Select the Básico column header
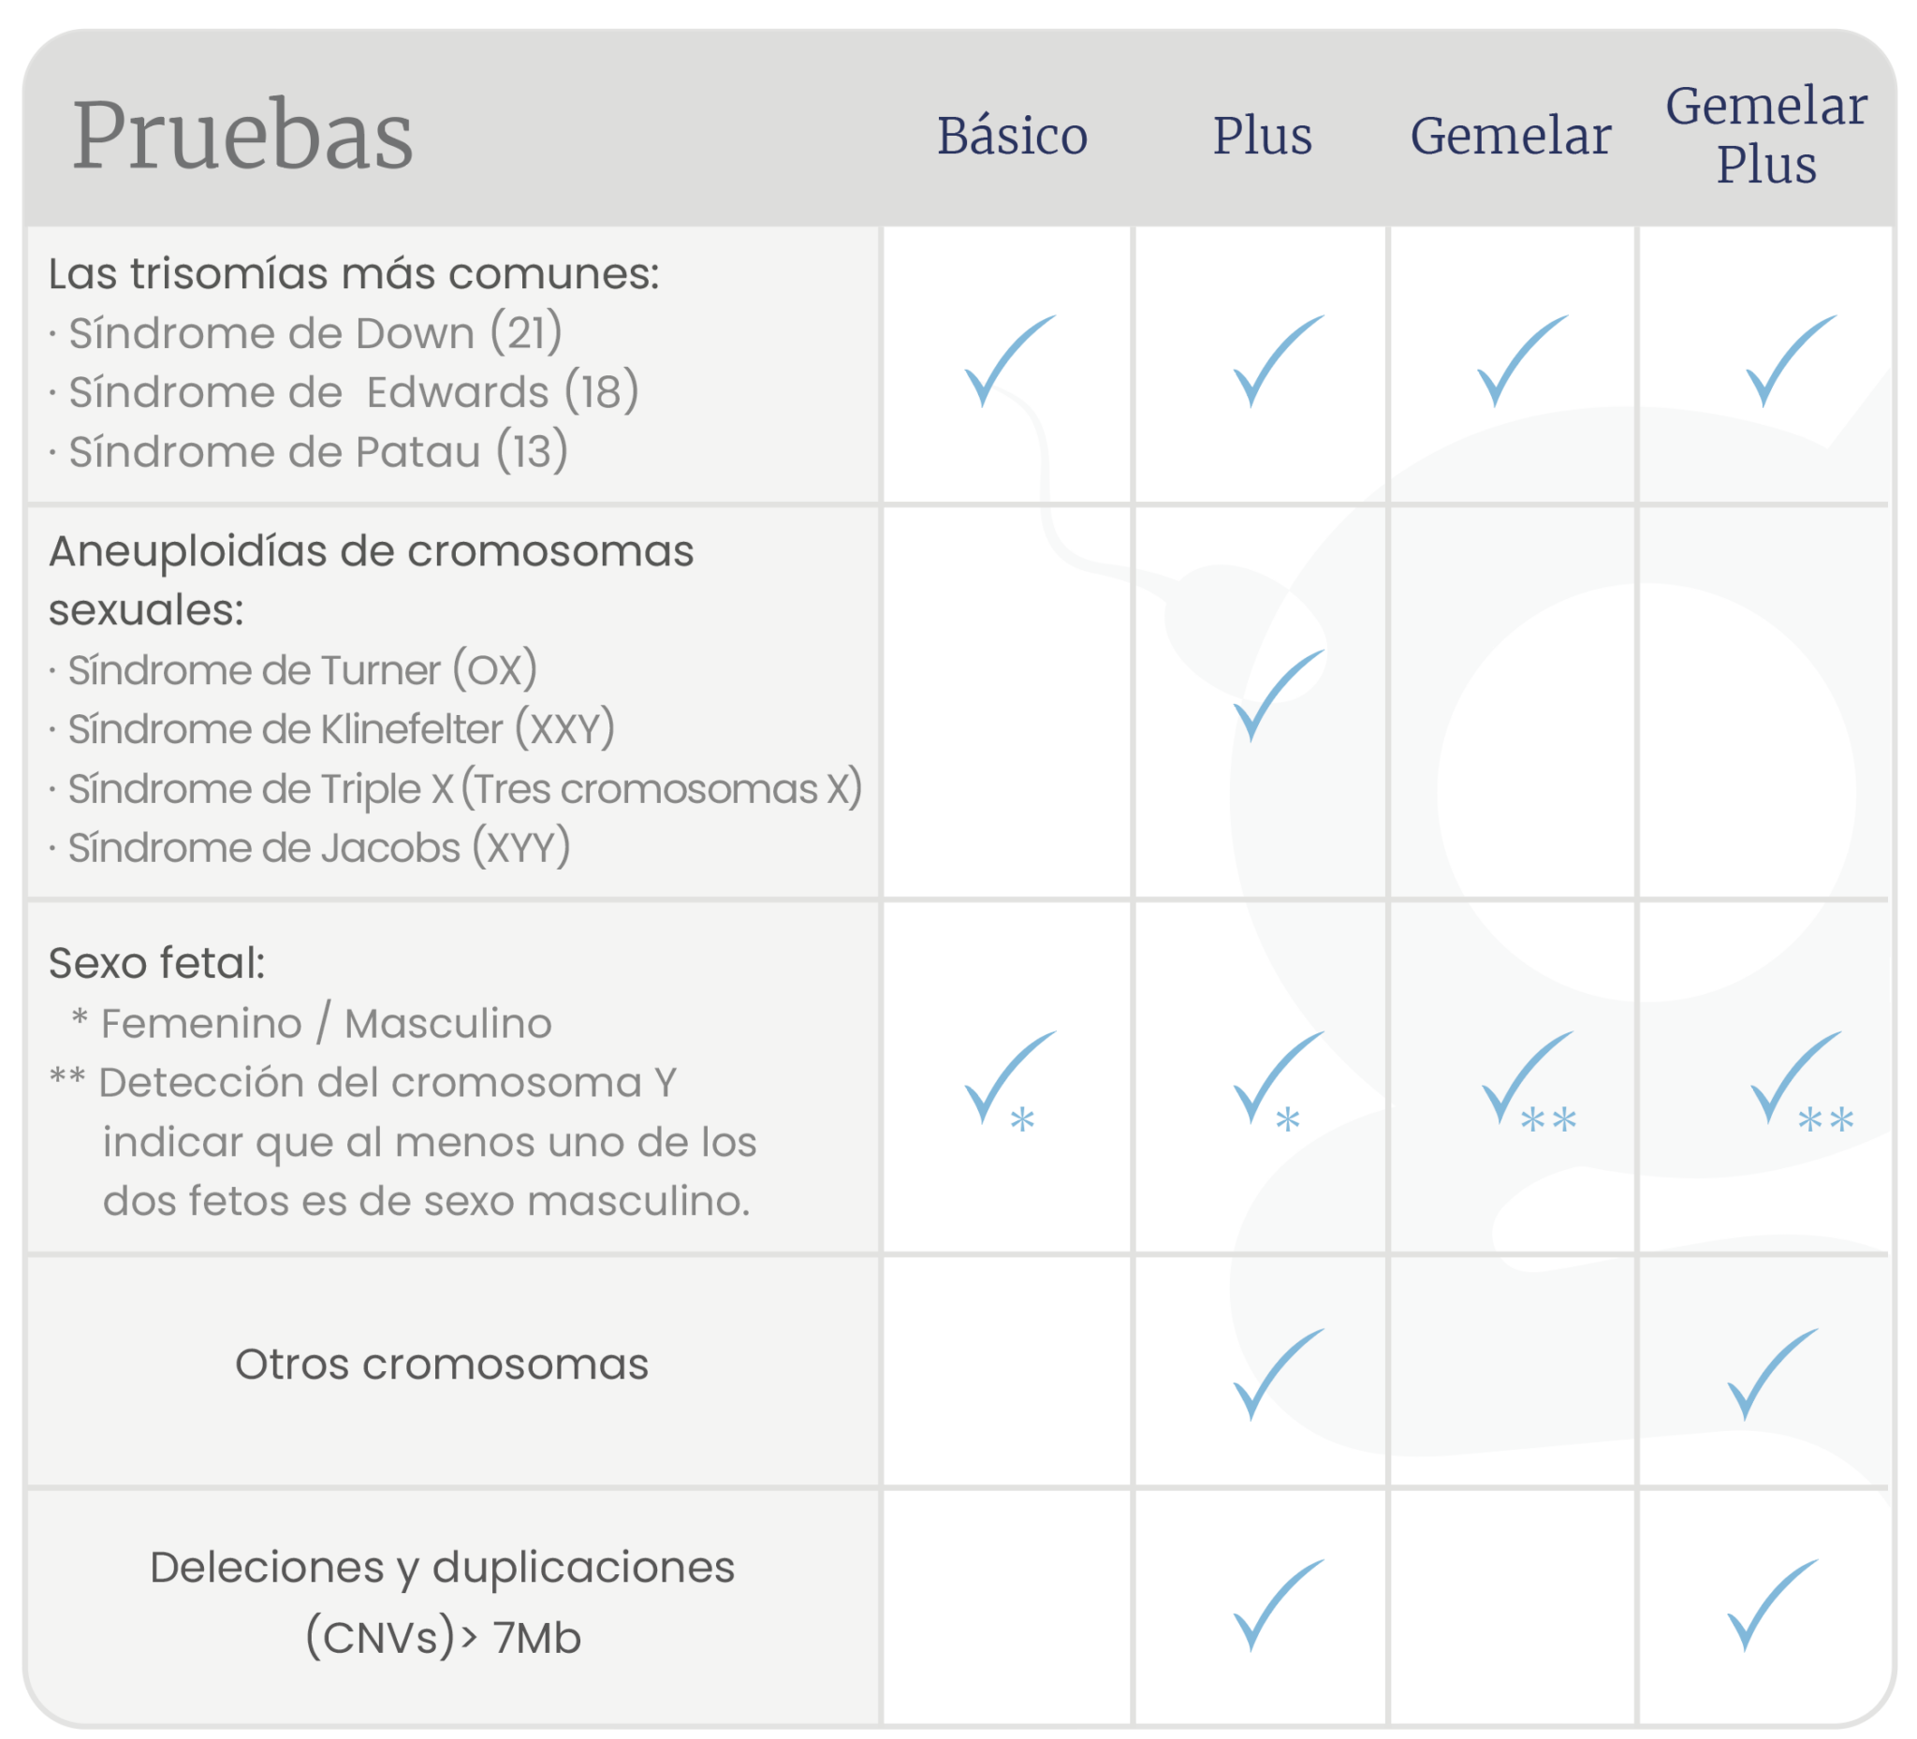This screenshot has width=1917, height=1739. click(x=1012, y=136)
